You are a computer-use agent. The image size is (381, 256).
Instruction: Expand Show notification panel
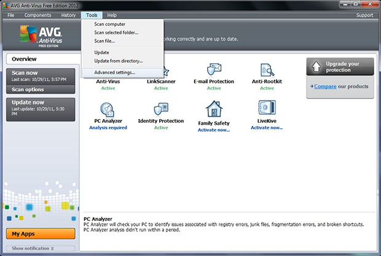pos(41,248)
